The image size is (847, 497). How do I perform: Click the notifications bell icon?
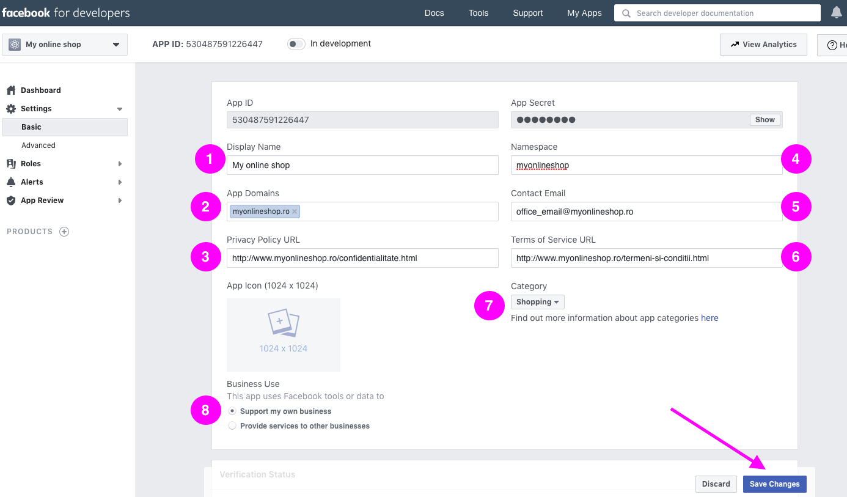coord(837,13)
